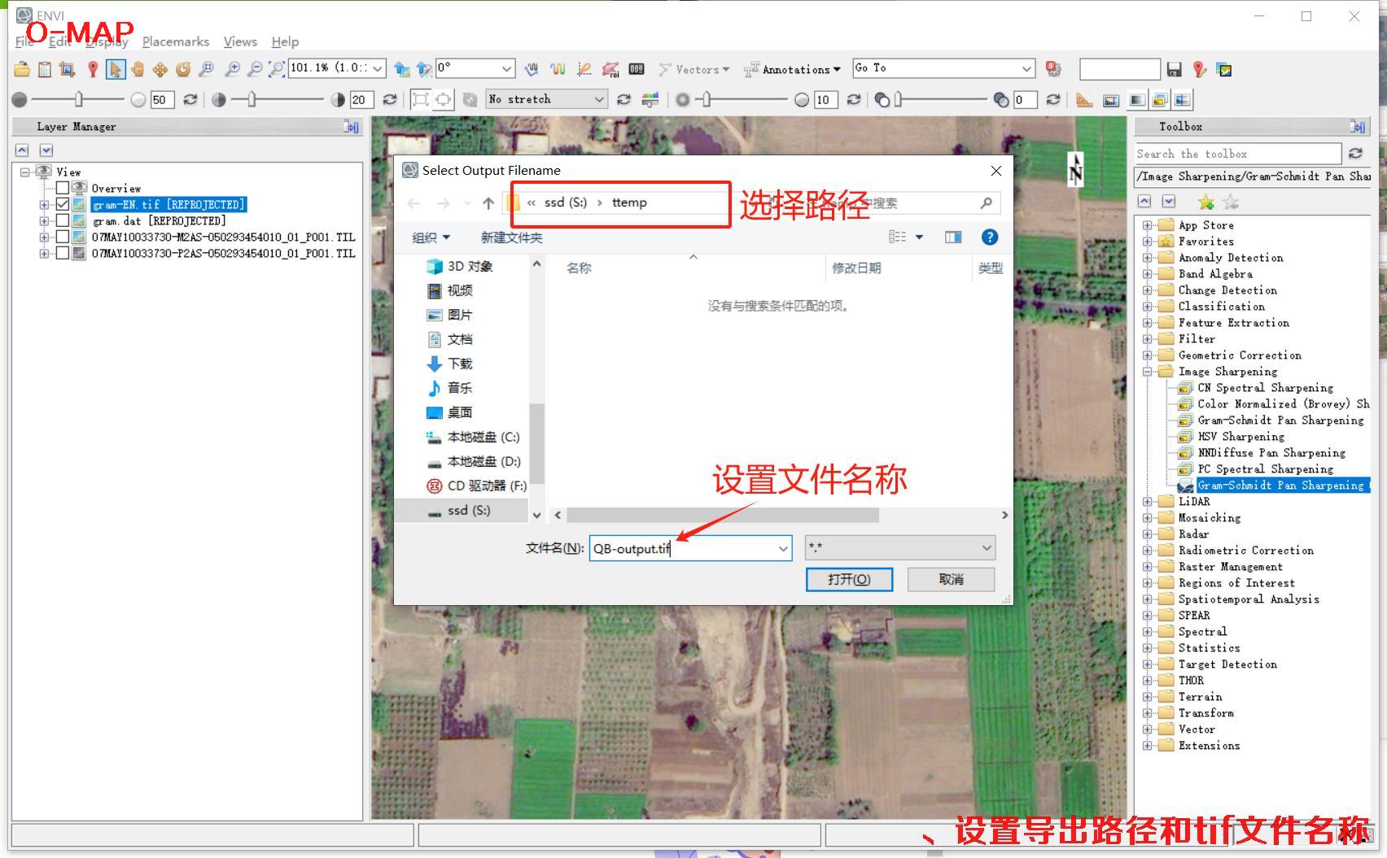The image size is (1387, 858).
Task: Expand the Classification toolbox folder
Action: (1147, 307)
